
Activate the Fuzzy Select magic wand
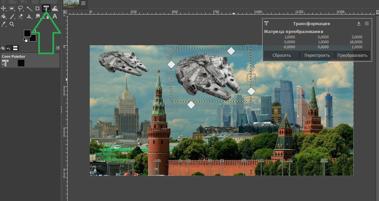tap(29, 8)
